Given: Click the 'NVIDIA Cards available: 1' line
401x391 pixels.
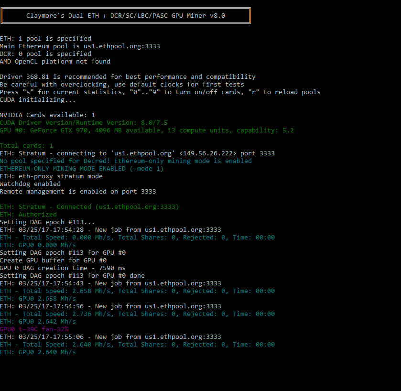Looking at the screenshot, I should 47,115.
